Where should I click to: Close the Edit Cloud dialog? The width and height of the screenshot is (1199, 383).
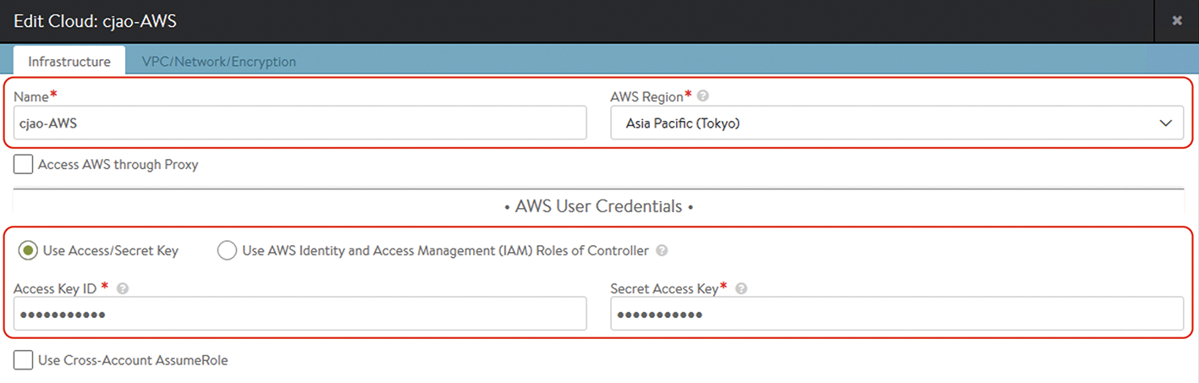(x=1177, y=21)
